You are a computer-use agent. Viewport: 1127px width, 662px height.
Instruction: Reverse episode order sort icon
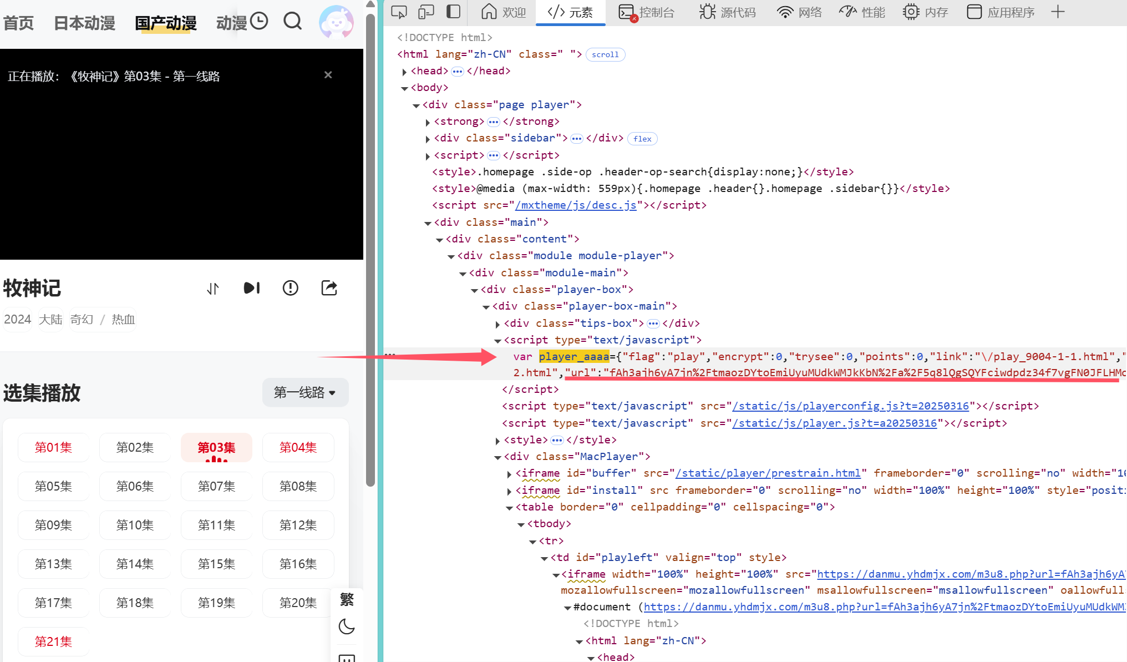click(x=213, y=289)
